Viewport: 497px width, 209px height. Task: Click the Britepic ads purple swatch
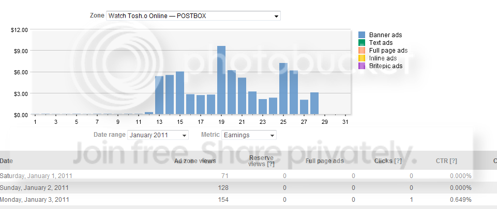coord(362,66)
